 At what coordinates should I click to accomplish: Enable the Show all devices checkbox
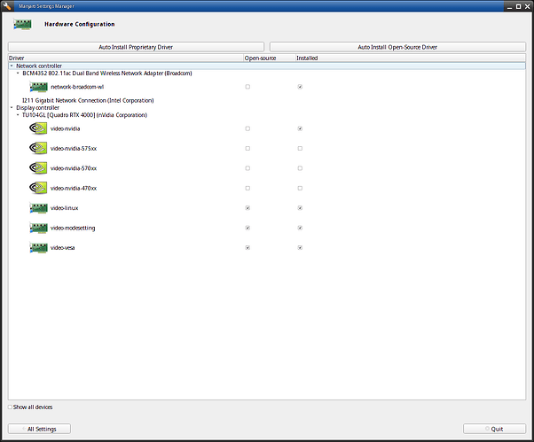tap(11, 407)
